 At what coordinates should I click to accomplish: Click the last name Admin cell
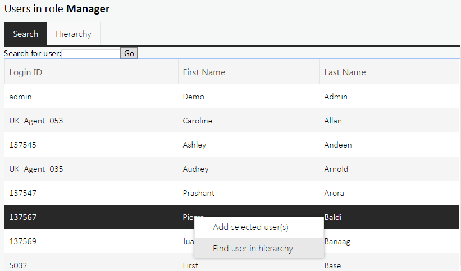pyautogui.click(x=336, y=97)
